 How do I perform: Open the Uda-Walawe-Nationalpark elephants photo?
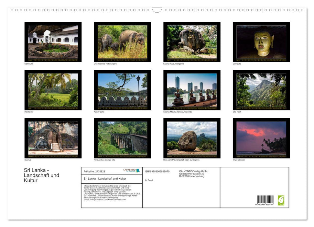(122, 42)
